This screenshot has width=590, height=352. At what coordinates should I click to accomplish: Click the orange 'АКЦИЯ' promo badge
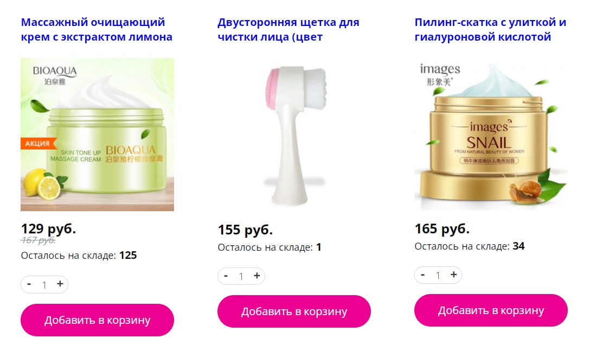click(38, 144)
